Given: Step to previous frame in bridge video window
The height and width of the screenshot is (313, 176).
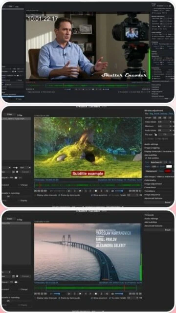Looking at the screenshot, I should tap(86, 293).
